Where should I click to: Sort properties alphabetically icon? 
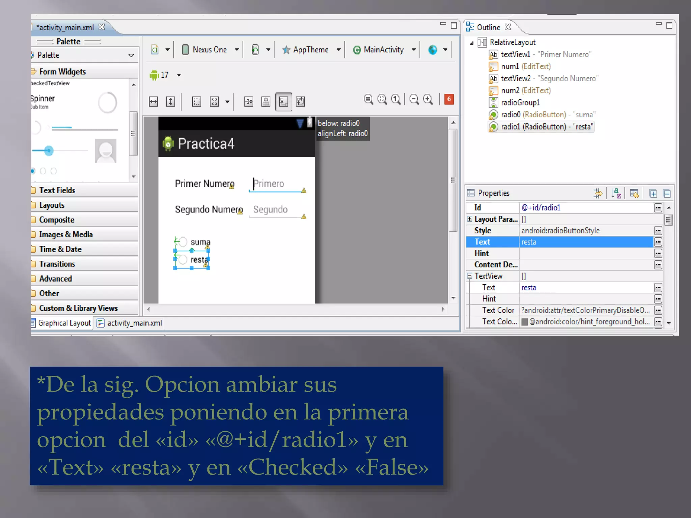[x=616, y=193]
